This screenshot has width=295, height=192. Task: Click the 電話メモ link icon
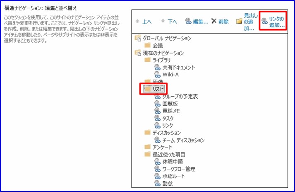click(158, 111)
